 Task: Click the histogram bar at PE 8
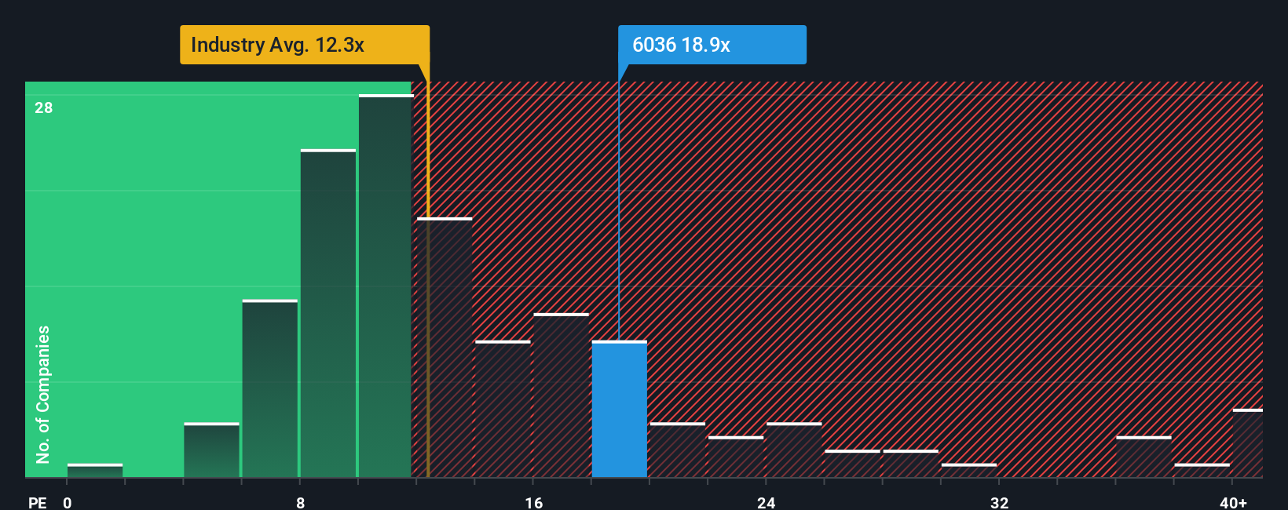point(327,313)
